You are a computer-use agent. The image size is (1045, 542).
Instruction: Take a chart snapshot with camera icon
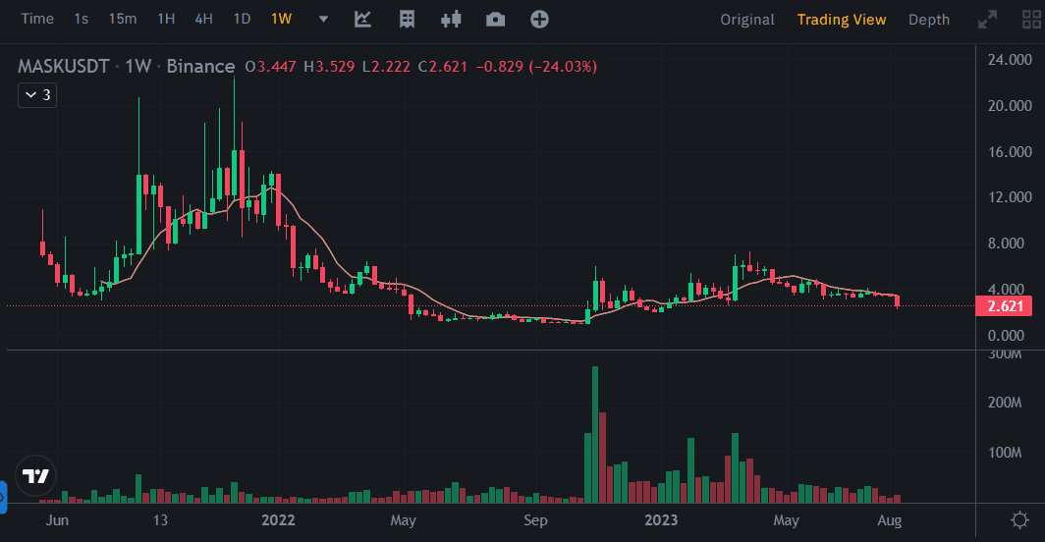point(495,19)
